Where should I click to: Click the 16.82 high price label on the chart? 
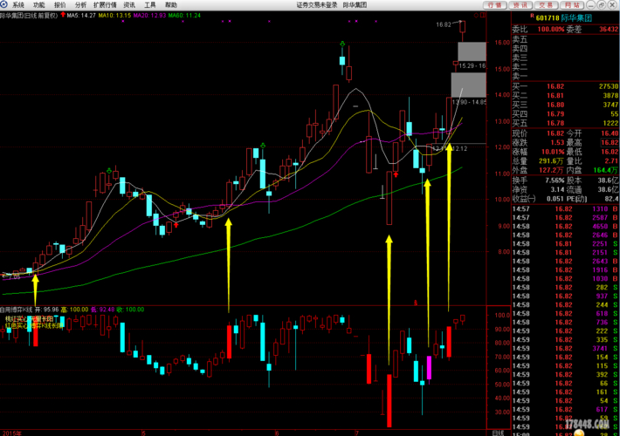click(x=444, y=24)
